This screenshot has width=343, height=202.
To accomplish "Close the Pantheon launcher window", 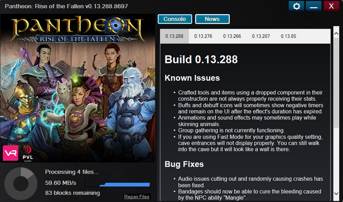I will pyautogui.click(x=331, y=6).
